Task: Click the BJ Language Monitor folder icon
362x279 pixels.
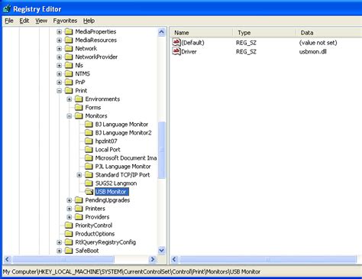Action: 89,124
